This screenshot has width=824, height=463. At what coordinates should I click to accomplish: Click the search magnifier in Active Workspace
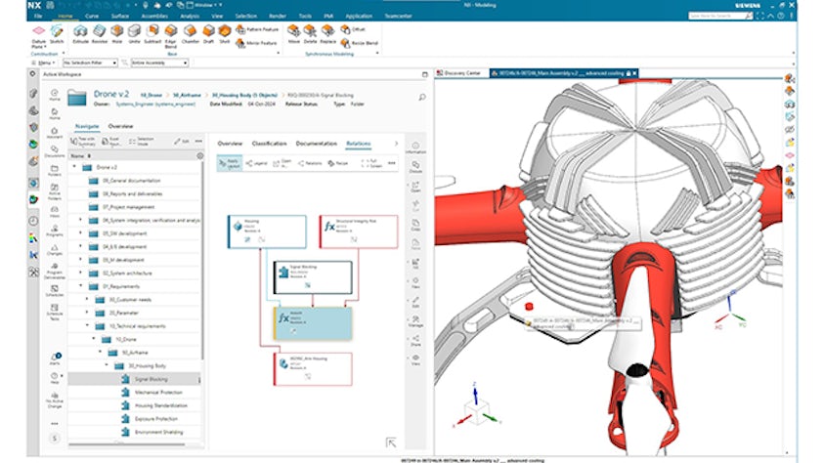(x=422, y=97)
